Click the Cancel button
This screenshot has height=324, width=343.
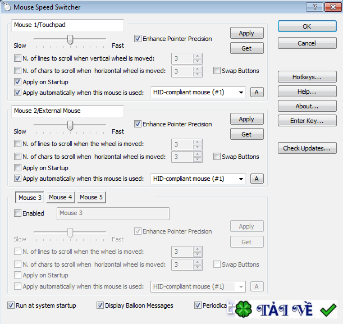coord(307,43)
